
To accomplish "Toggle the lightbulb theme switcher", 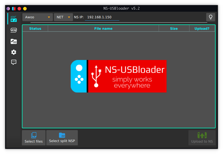I will pyautogui.click(x=211, y=17).
